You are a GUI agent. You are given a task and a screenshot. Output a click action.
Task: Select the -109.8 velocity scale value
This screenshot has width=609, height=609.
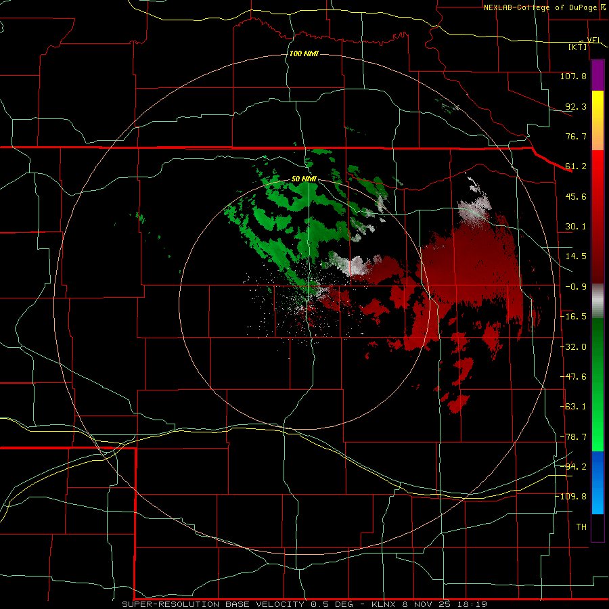pyautogui.click(x=572, y=497)
